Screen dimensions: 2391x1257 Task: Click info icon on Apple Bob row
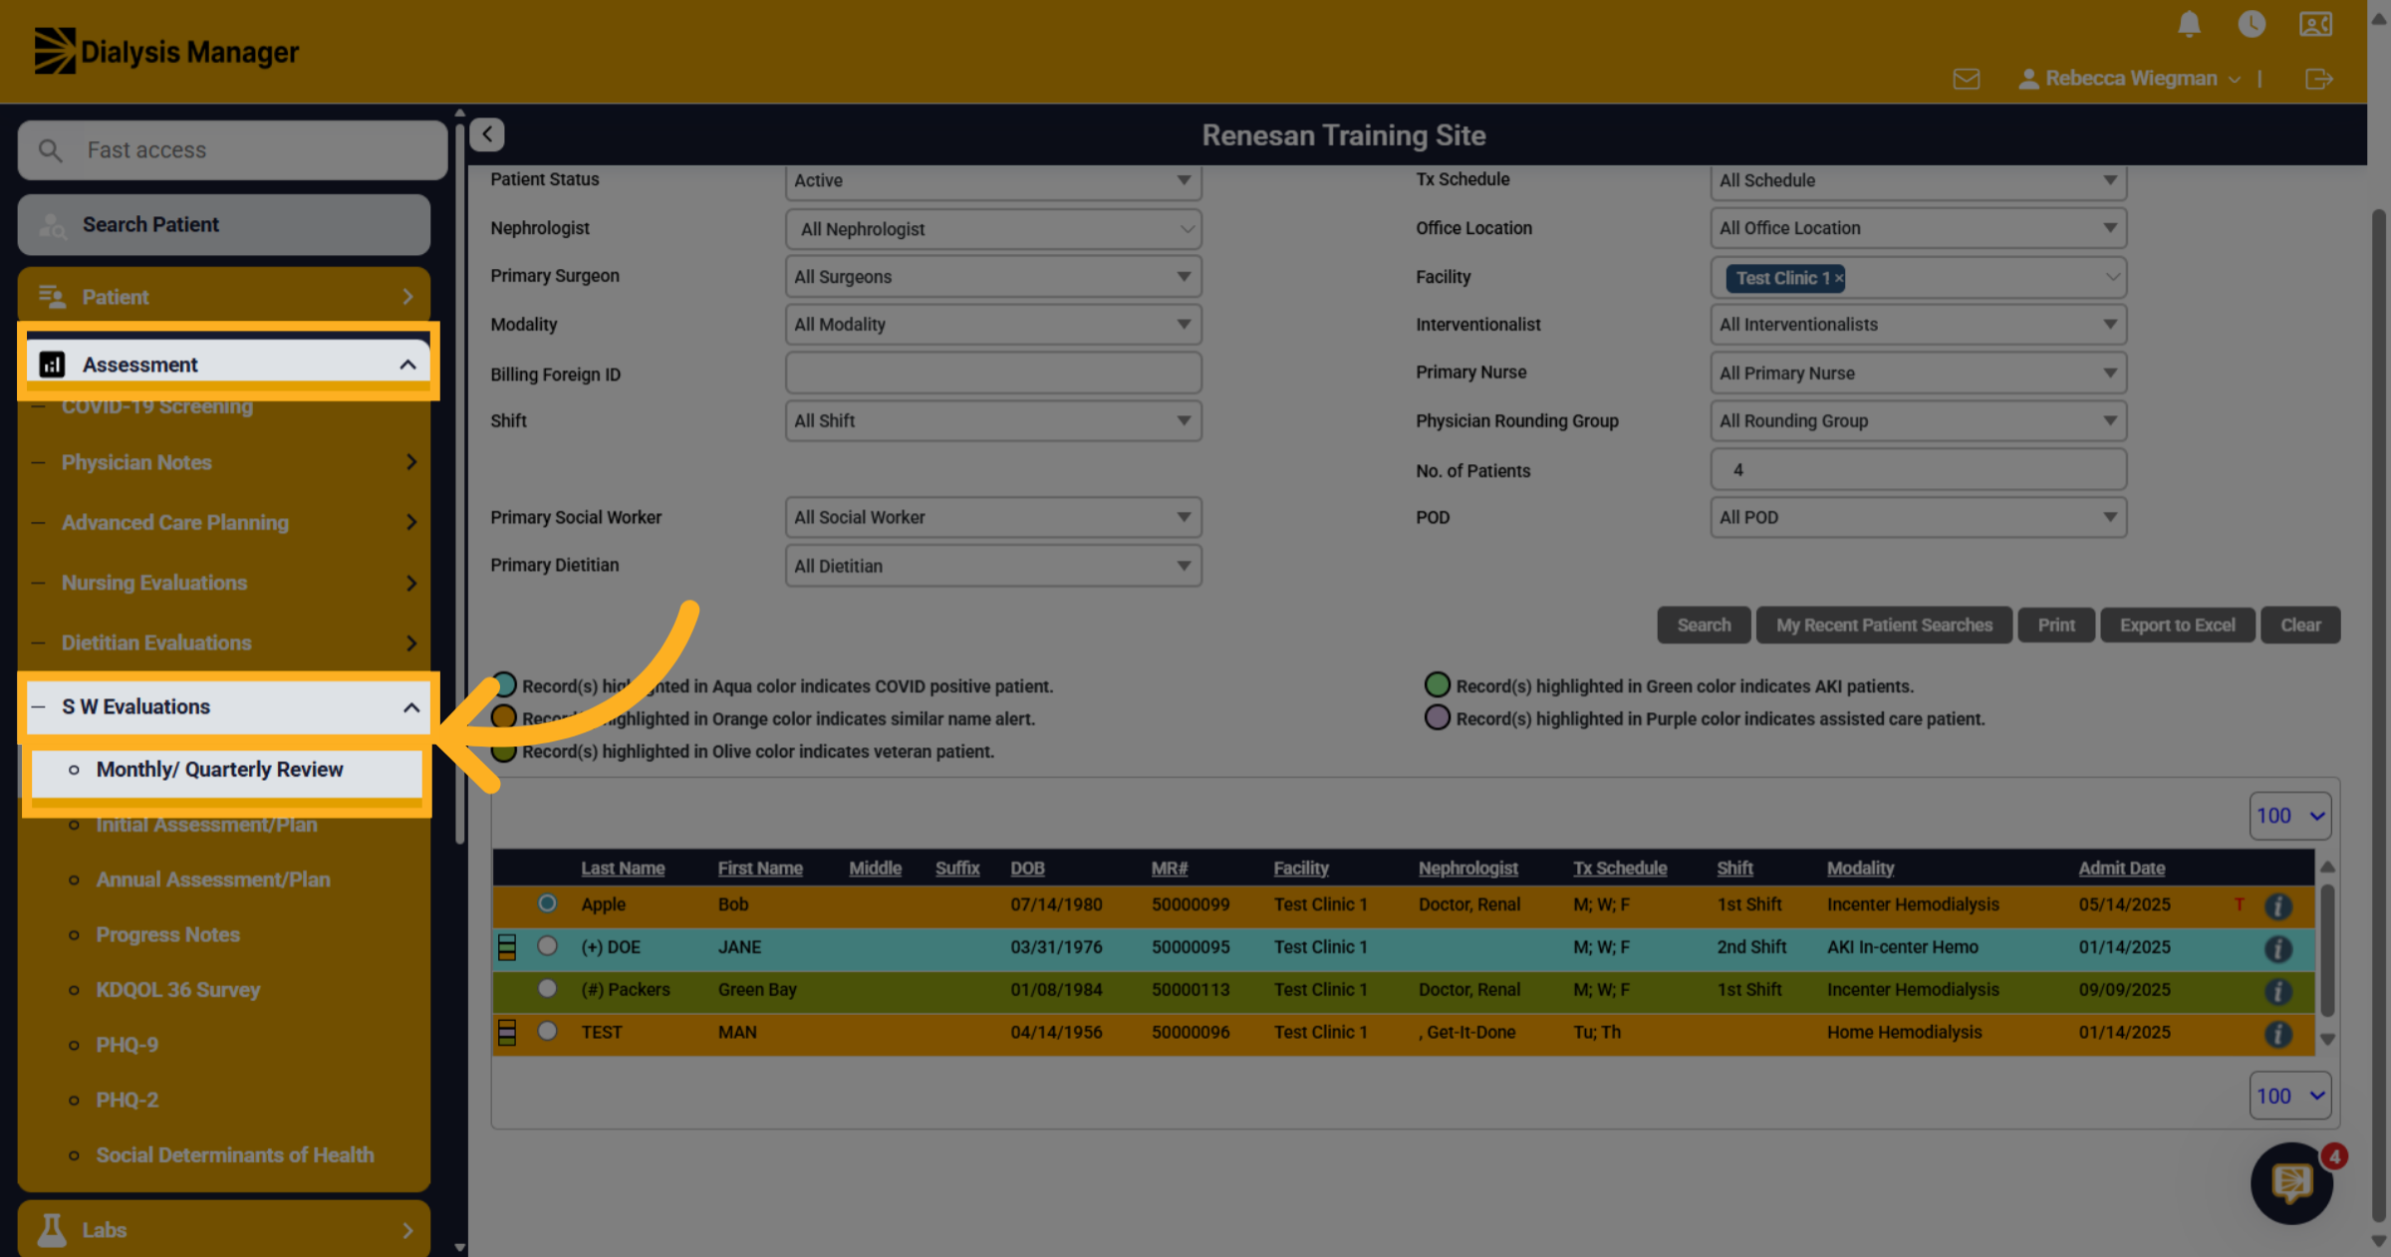coord(2278,906)
